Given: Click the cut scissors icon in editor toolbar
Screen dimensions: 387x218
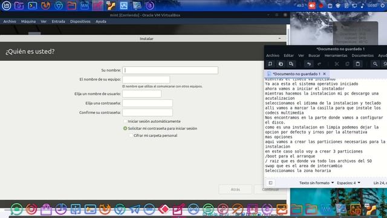Looking at the screenshot, I should point(337,64).
